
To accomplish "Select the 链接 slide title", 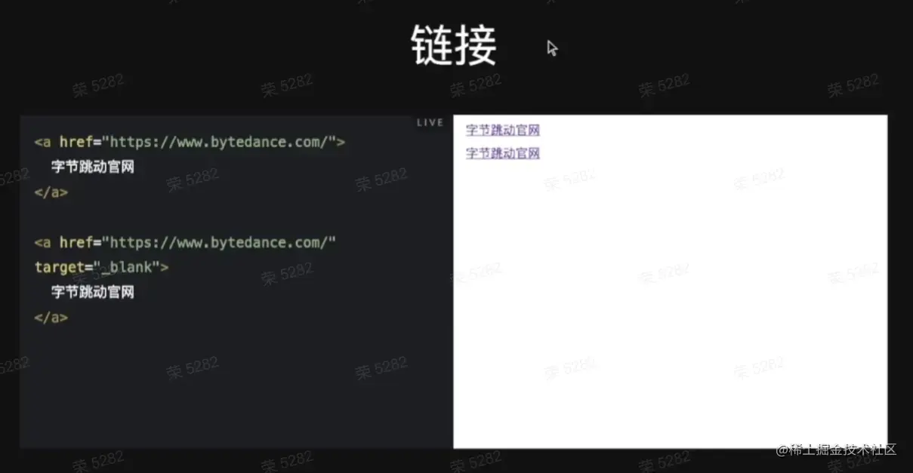I will coord(453,47).
